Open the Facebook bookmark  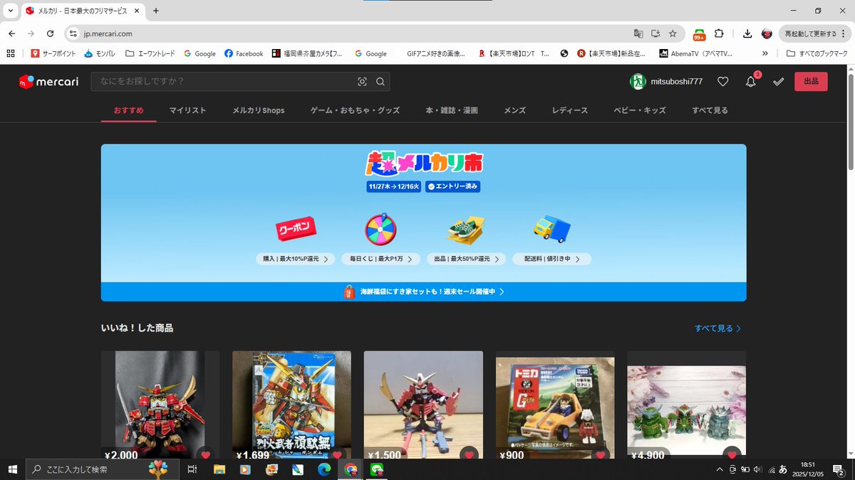coord(244,53)
